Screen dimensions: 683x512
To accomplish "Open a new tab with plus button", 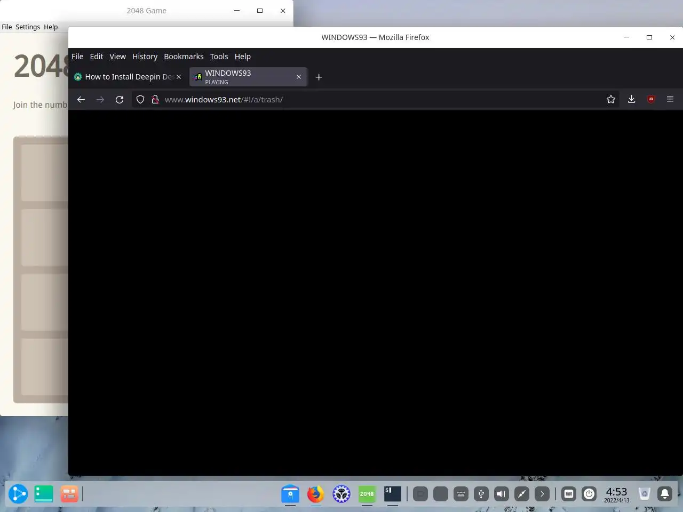I will (x=319, y=77).
